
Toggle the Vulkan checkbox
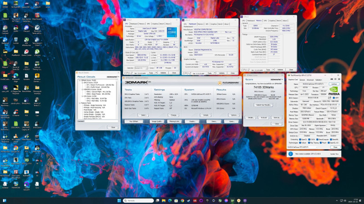300,143
